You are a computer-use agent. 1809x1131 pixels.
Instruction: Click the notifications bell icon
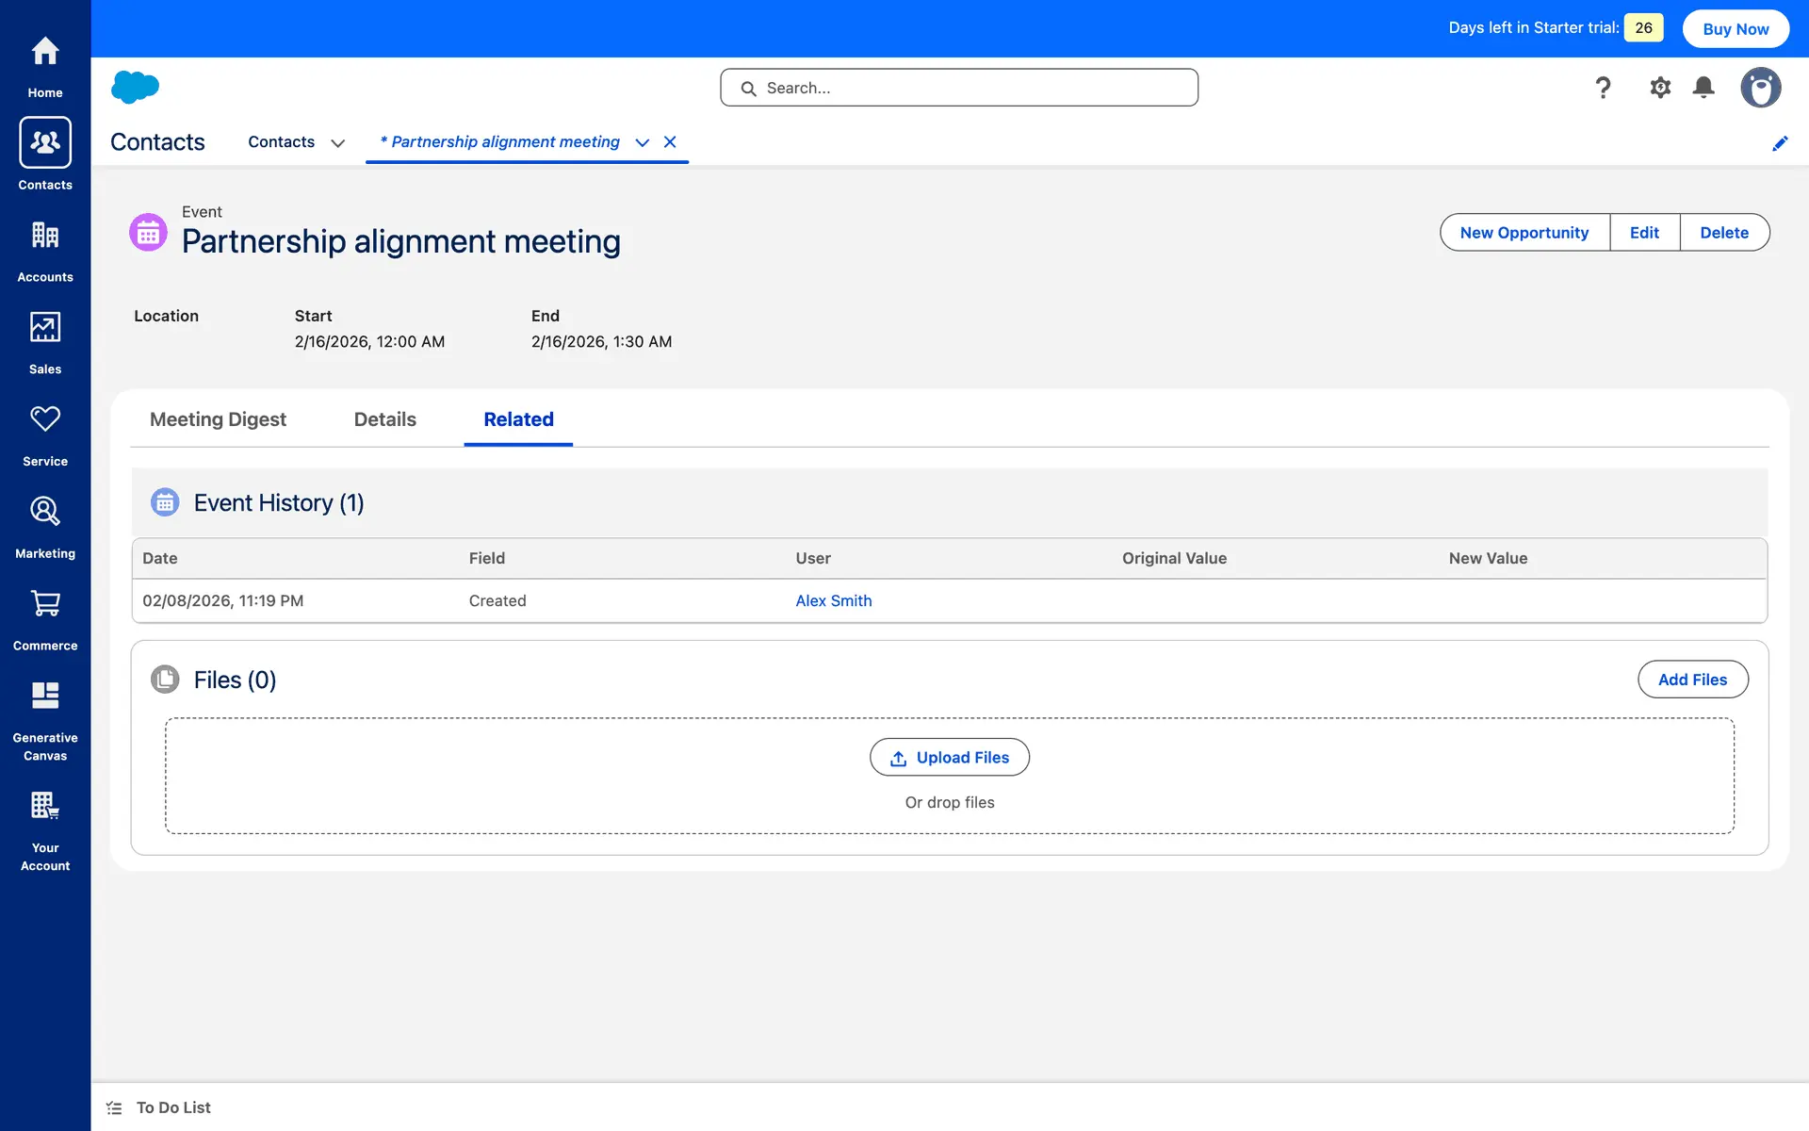[x=1703, y=88]
